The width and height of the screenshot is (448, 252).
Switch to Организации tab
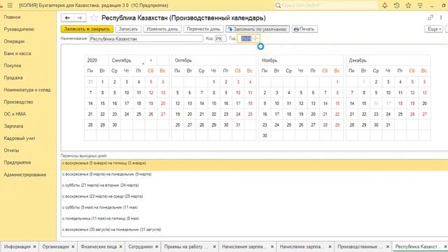point(55,246)
